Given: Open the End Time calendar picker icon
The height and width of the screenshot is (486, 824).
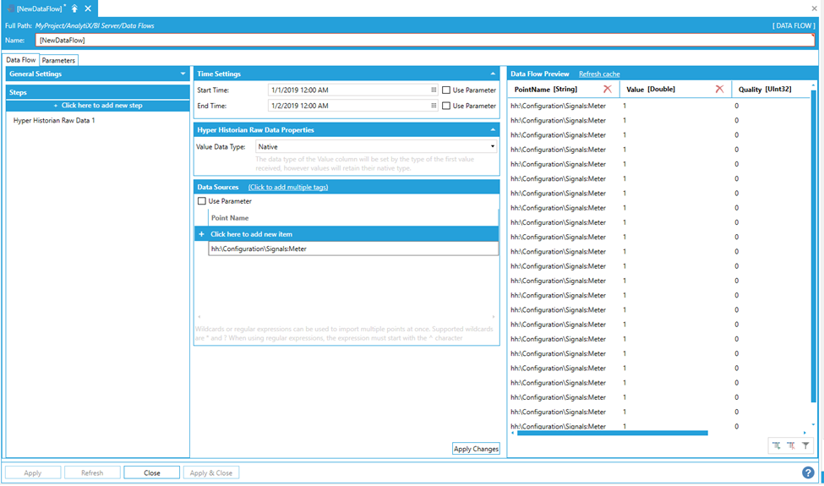Looking at the screenshot, I should 434,106.
